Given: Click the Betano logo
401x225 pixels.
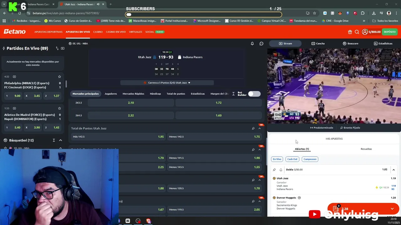Looking at the screenshot, I should pyautogui.click(x=14, y=32).
